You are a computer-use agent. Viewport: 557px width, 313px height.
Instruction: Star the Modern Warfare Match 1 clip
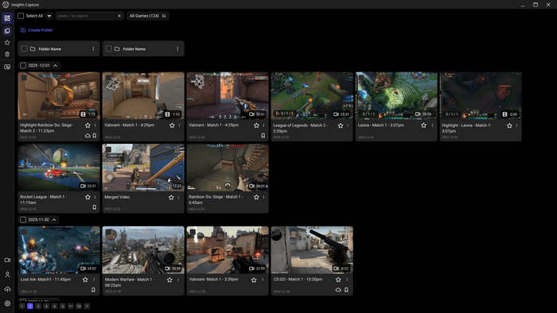tap(169, 280)
